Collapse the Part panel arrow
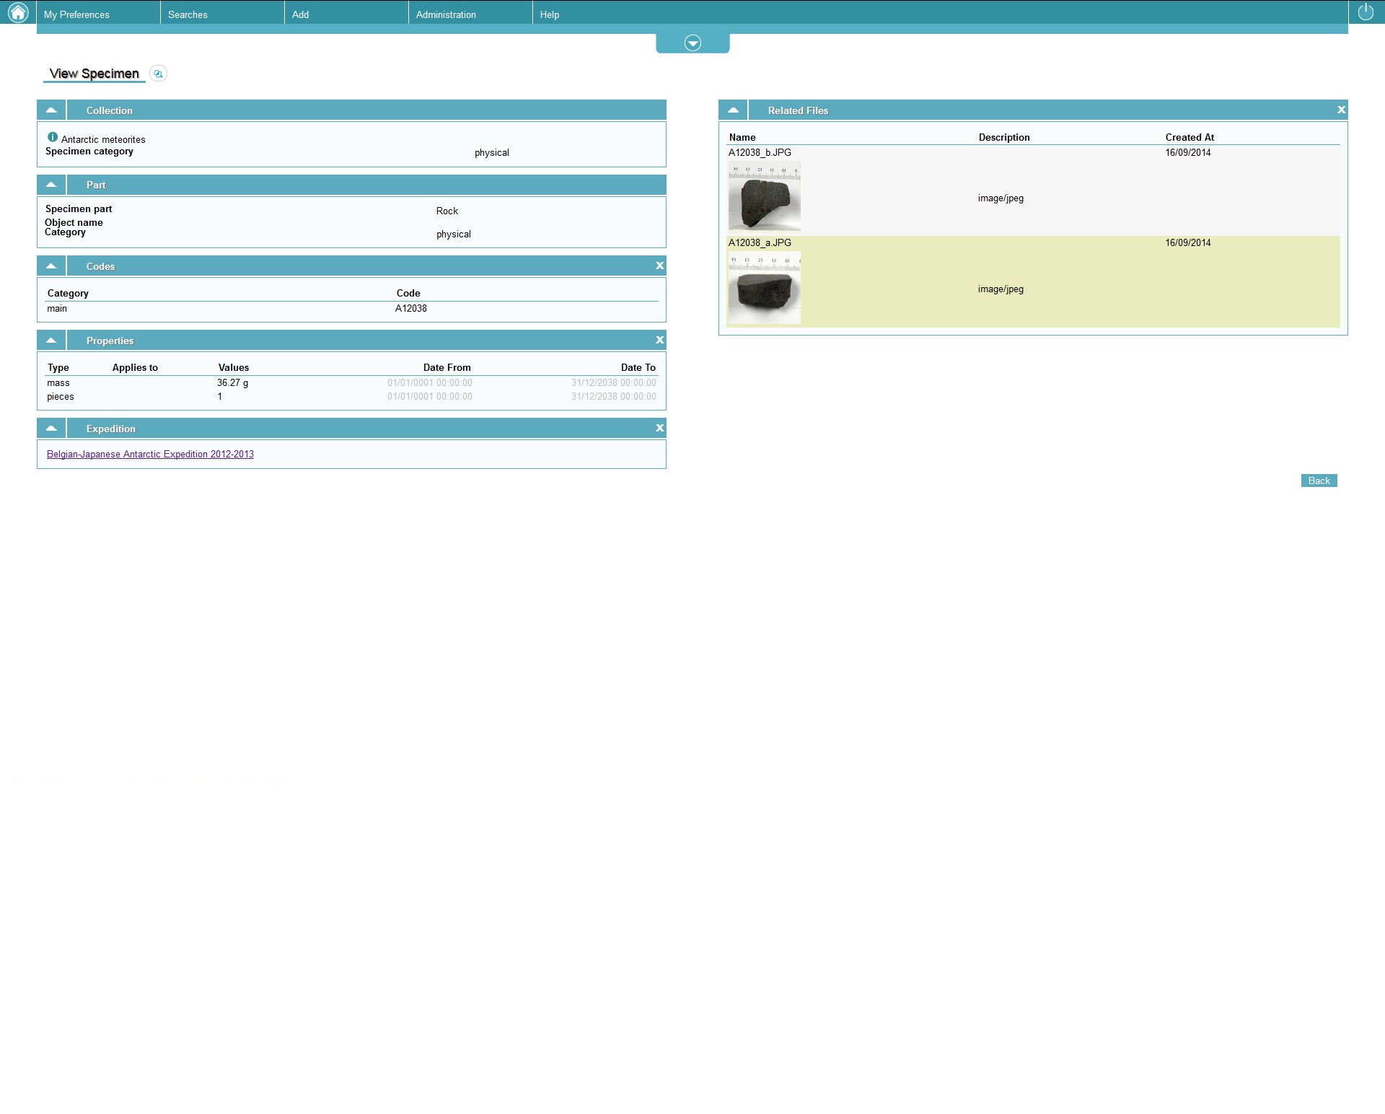The image size is (1385, 1114). [51, 185]
